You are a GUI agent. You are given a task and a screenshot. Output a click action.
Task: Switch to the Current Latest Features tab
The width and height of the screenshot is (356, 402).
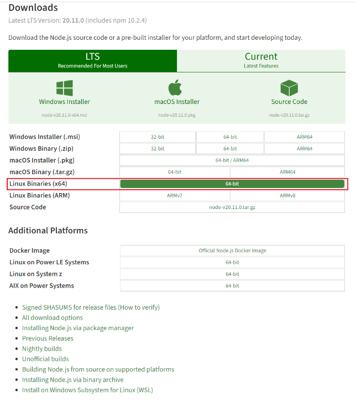261,61
